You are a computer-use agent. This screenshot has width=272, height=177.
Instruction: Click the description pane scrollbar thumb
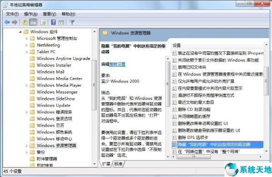click(x=168, y=84)
